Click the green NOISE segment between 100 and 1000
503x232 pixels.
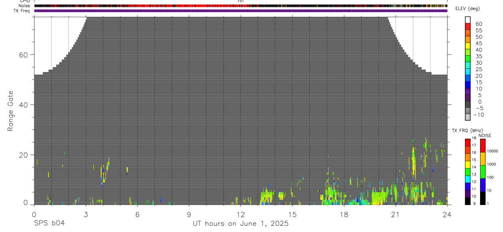pos(483,172)
